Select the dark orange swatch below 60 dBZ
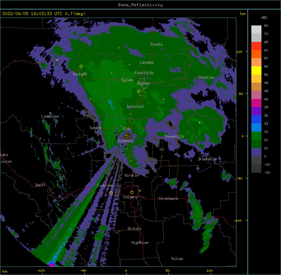 coord(256,54)
